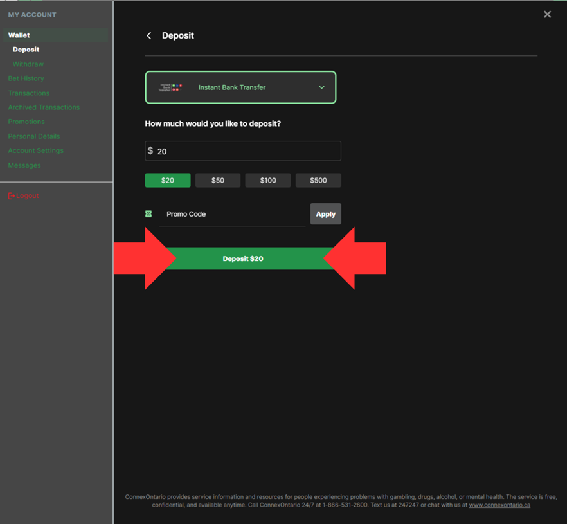The image size is (567, 524).
Task: Log out of the account
Action: coord(24,195)
